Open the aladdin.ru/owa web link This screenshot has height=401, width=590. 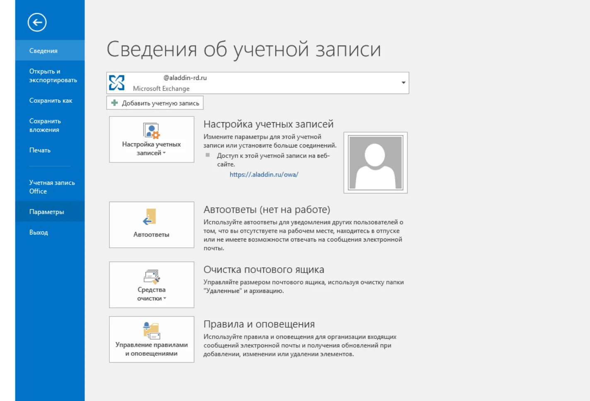pos(264,174)
